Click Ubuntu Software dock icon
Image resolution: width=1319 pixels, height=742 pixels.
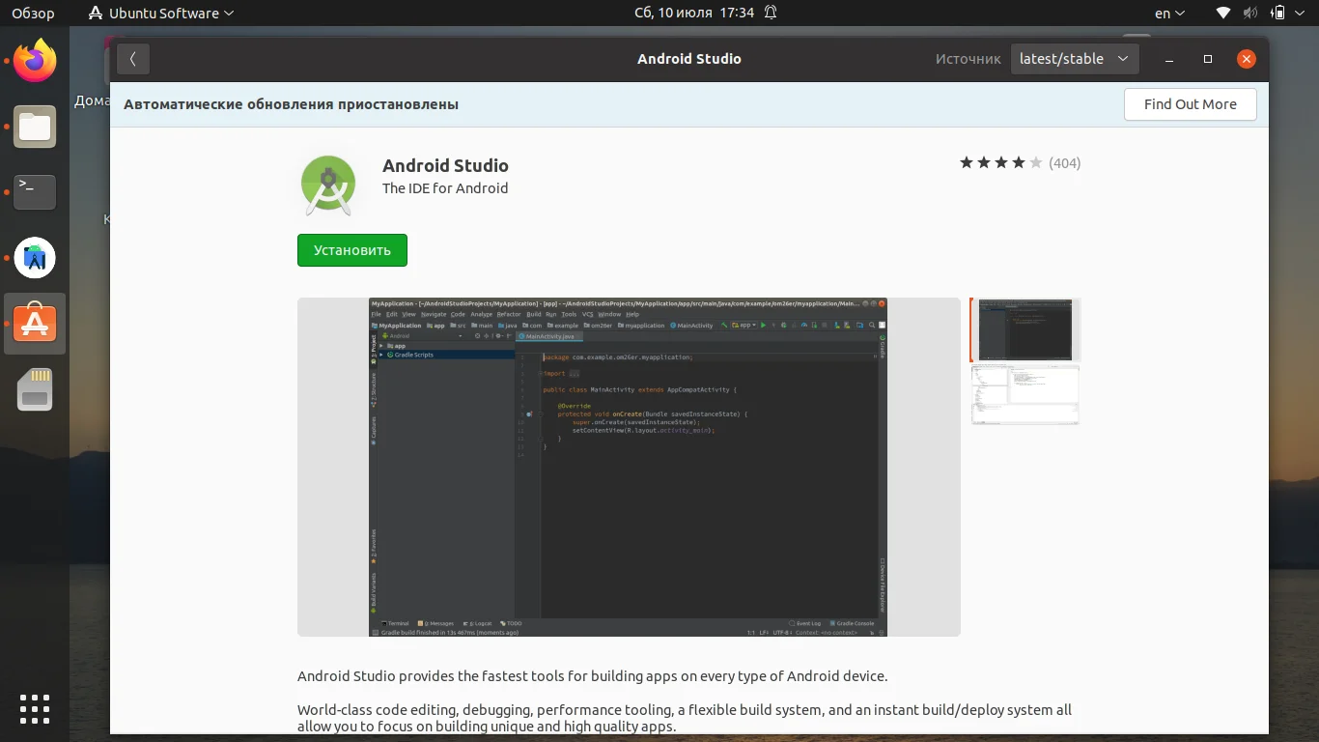pos(35,324)
